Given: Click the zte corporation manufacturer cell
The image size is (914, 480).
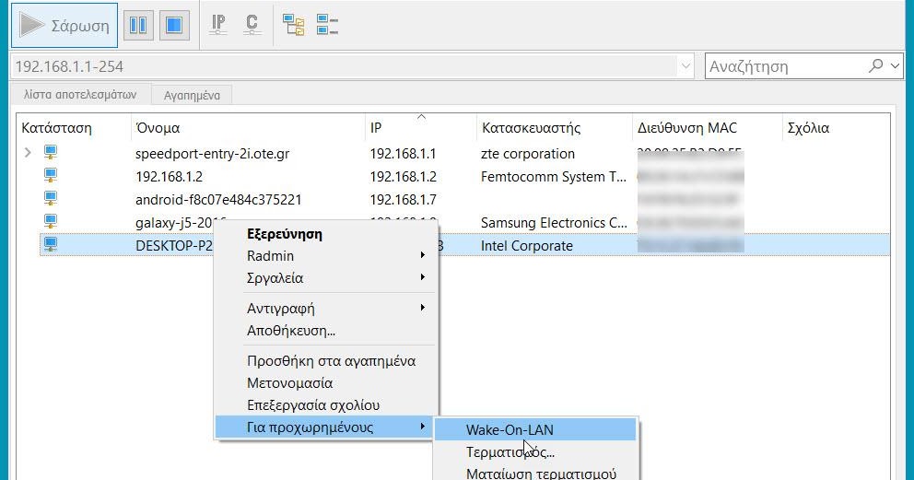Looking at the screenshot, I should (x=528, y=154).
